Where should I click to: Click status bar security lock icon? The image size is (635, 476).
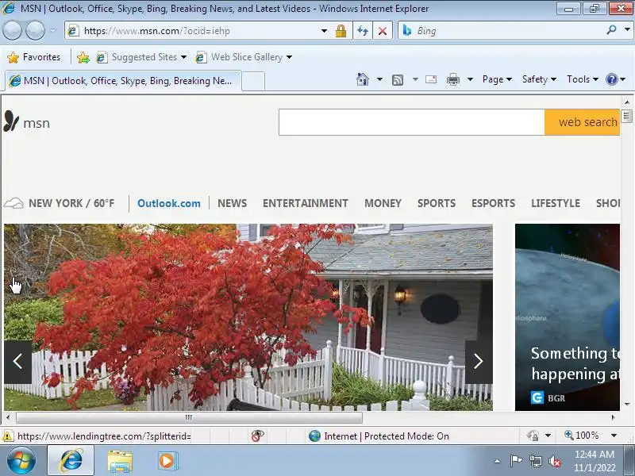click(533, 436)
